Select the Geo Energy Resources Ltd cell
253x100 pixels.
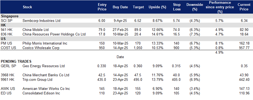click(x=43, y=66)
